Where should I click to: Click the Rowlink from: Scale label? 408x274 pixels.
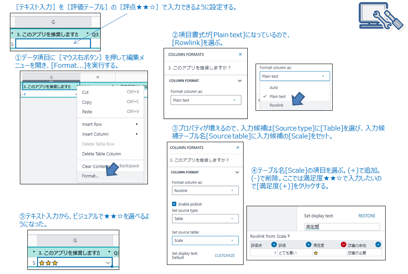coord(268,236)
